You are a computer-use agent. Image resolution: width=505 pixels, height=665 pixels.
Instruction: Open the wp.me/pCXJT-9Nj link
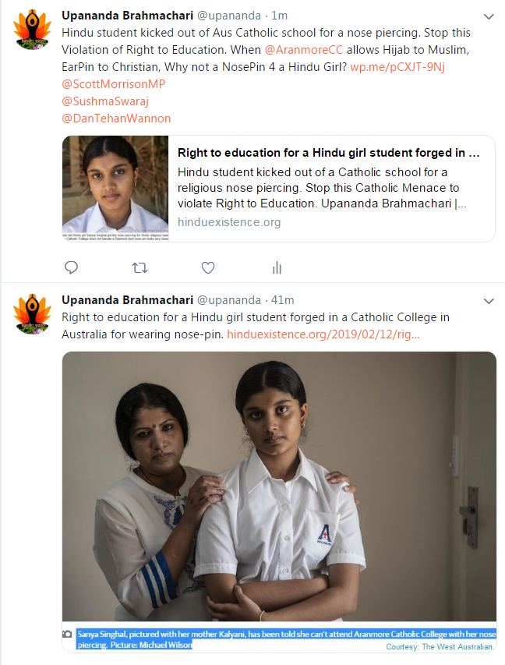[x=397, y=68]
